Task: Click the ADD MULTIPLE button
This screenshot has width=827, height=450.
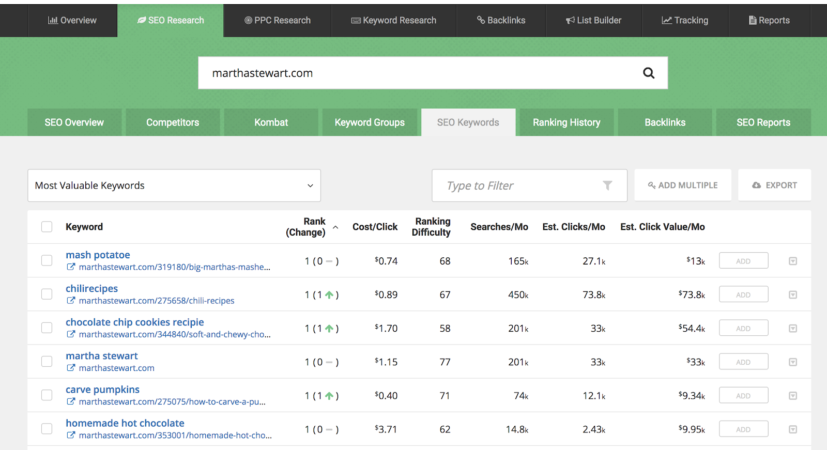Action: [682, 185]
